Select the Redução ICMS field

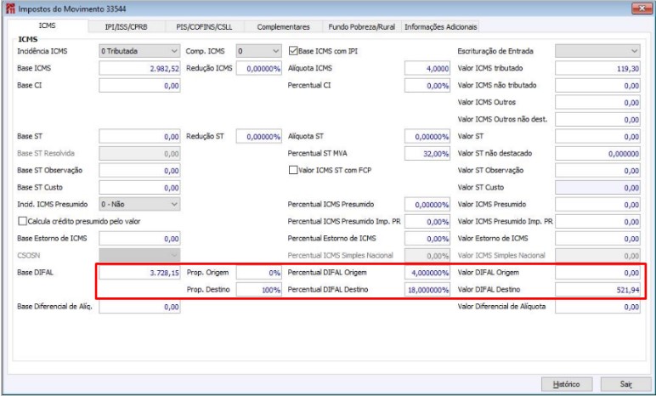pos(258,68)
